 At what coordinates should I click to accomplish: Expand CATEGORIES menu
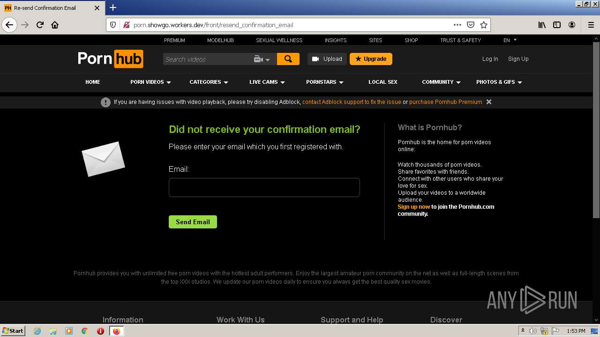pyautogui.click(x=209, y=82)
